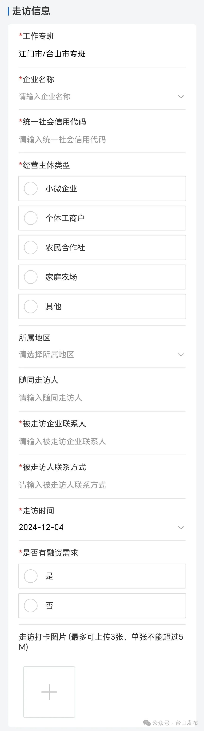This screenshot has height=731, width=204.
Task: Select 其他 business type option
Action: coord(31,307)
